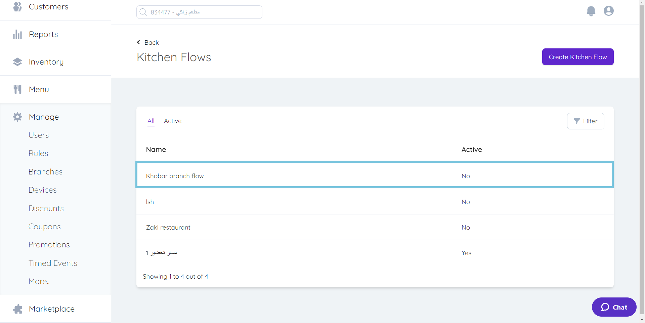Open the Khobar branch flow row

tap(175, 175)
